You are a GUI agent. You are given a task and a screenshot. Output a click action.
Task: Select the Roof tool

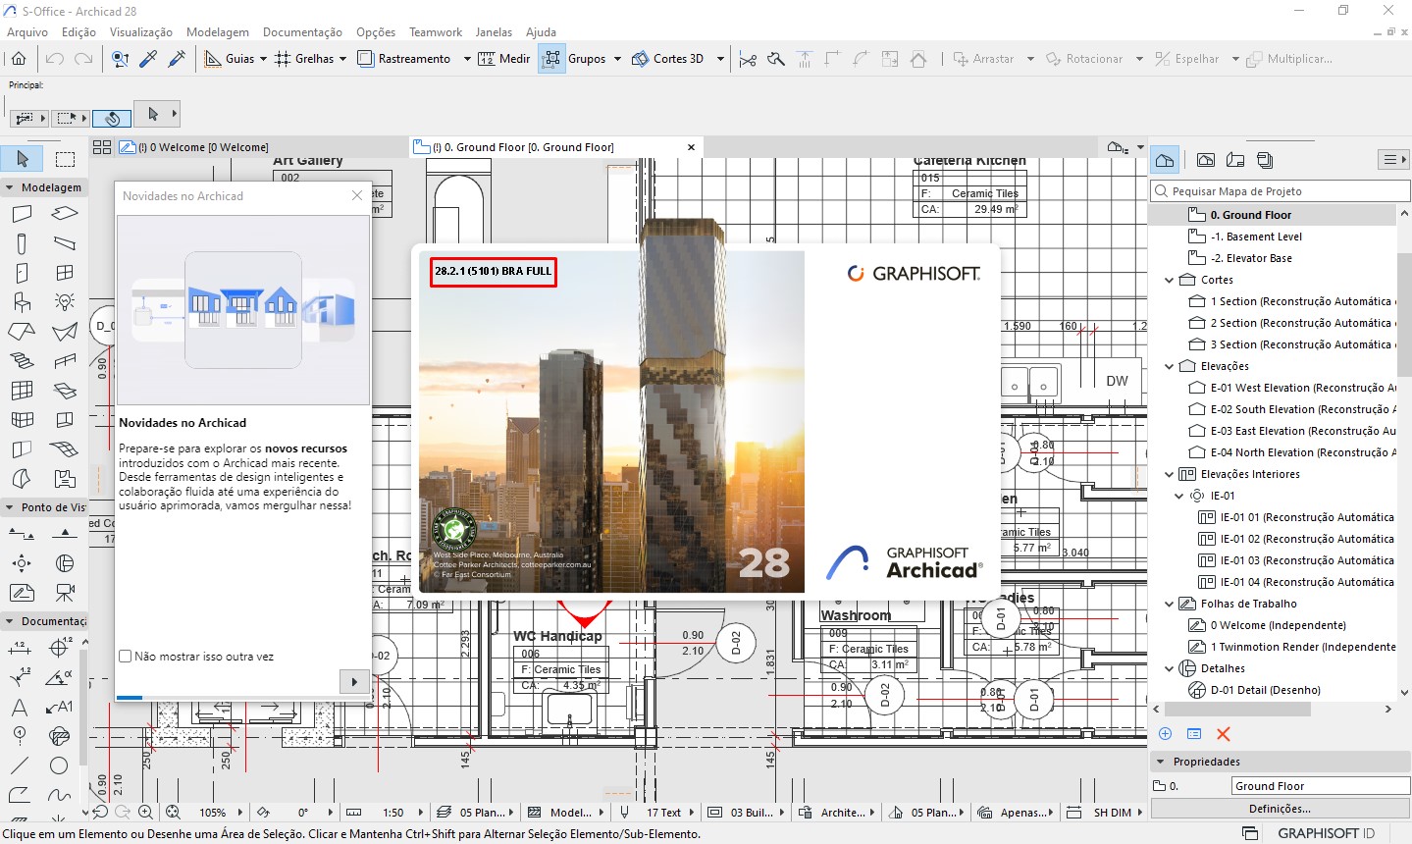point(22,332)
